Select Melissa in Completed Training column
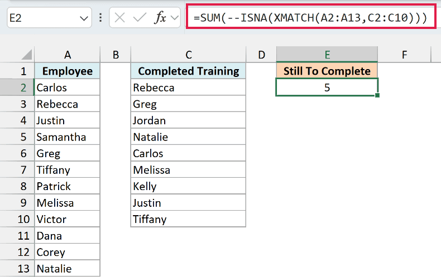The height and width of the screenshot is (277, 441). tap(189, 169)
